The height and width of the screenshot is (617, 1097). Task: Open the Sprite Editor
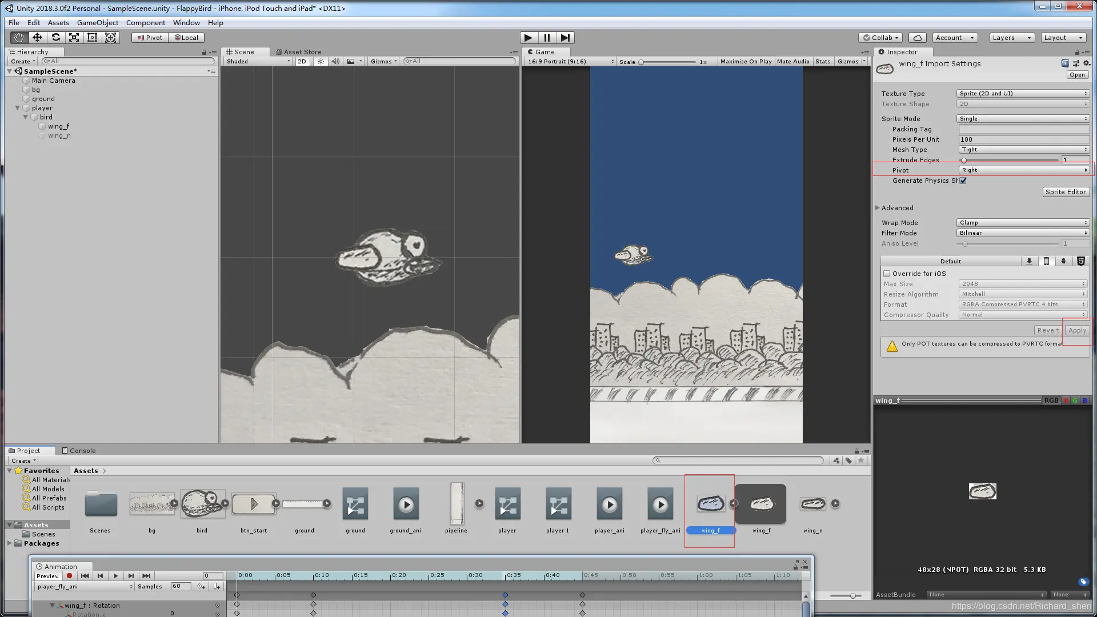[x=1066, y=192]
